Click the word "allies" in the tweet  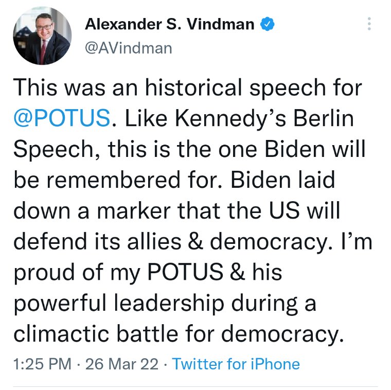click(x=154, y=241)
